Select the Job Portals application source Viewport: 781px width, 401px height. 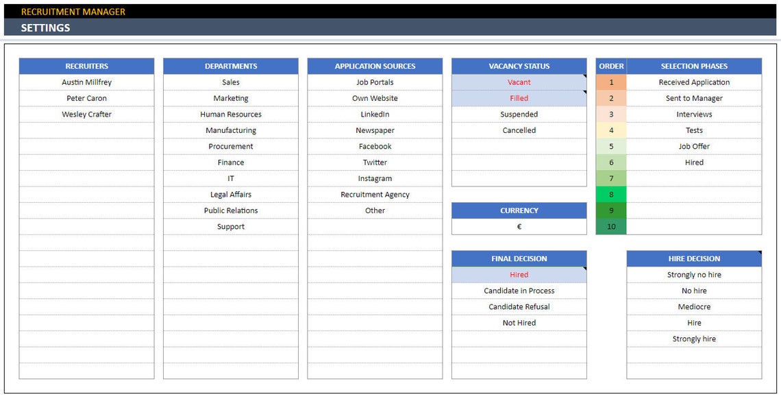[x=375, y=82]
